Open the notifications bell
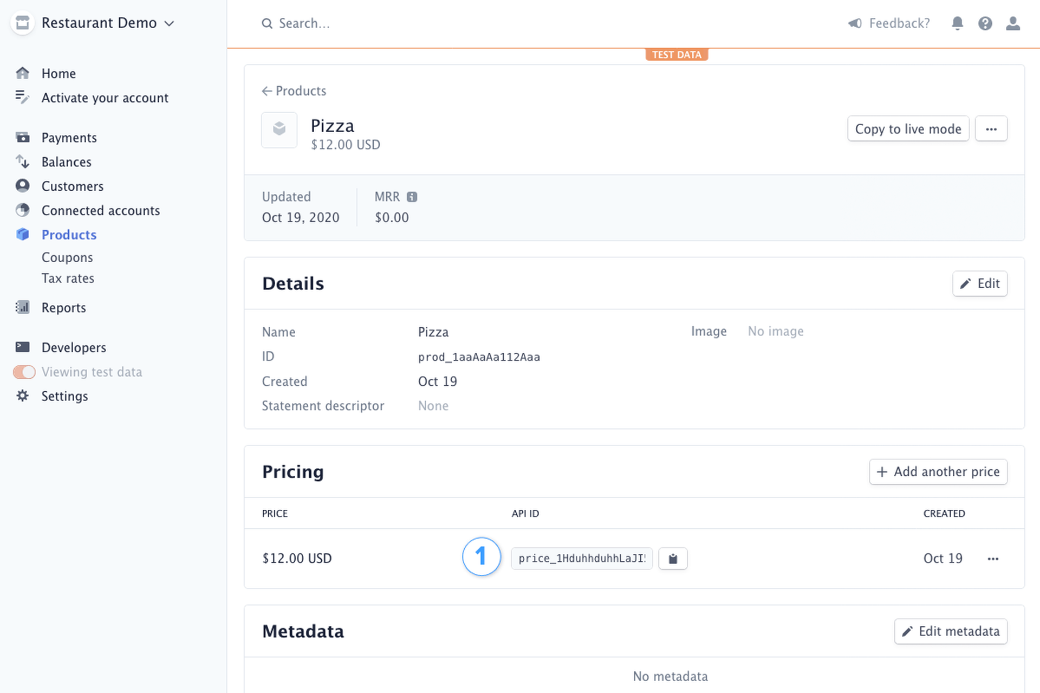Screen dimensions: 1040x693 (x=958, y=23)
